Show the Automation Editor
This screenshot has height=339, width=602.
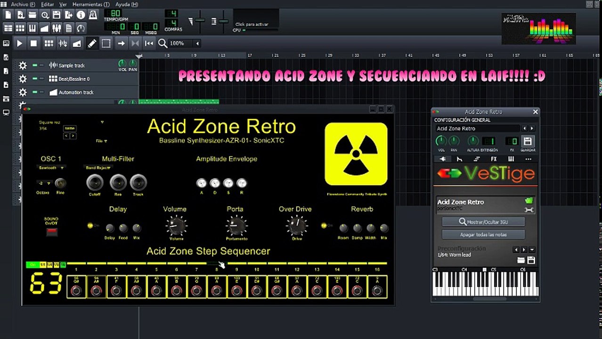pos(45,28)
